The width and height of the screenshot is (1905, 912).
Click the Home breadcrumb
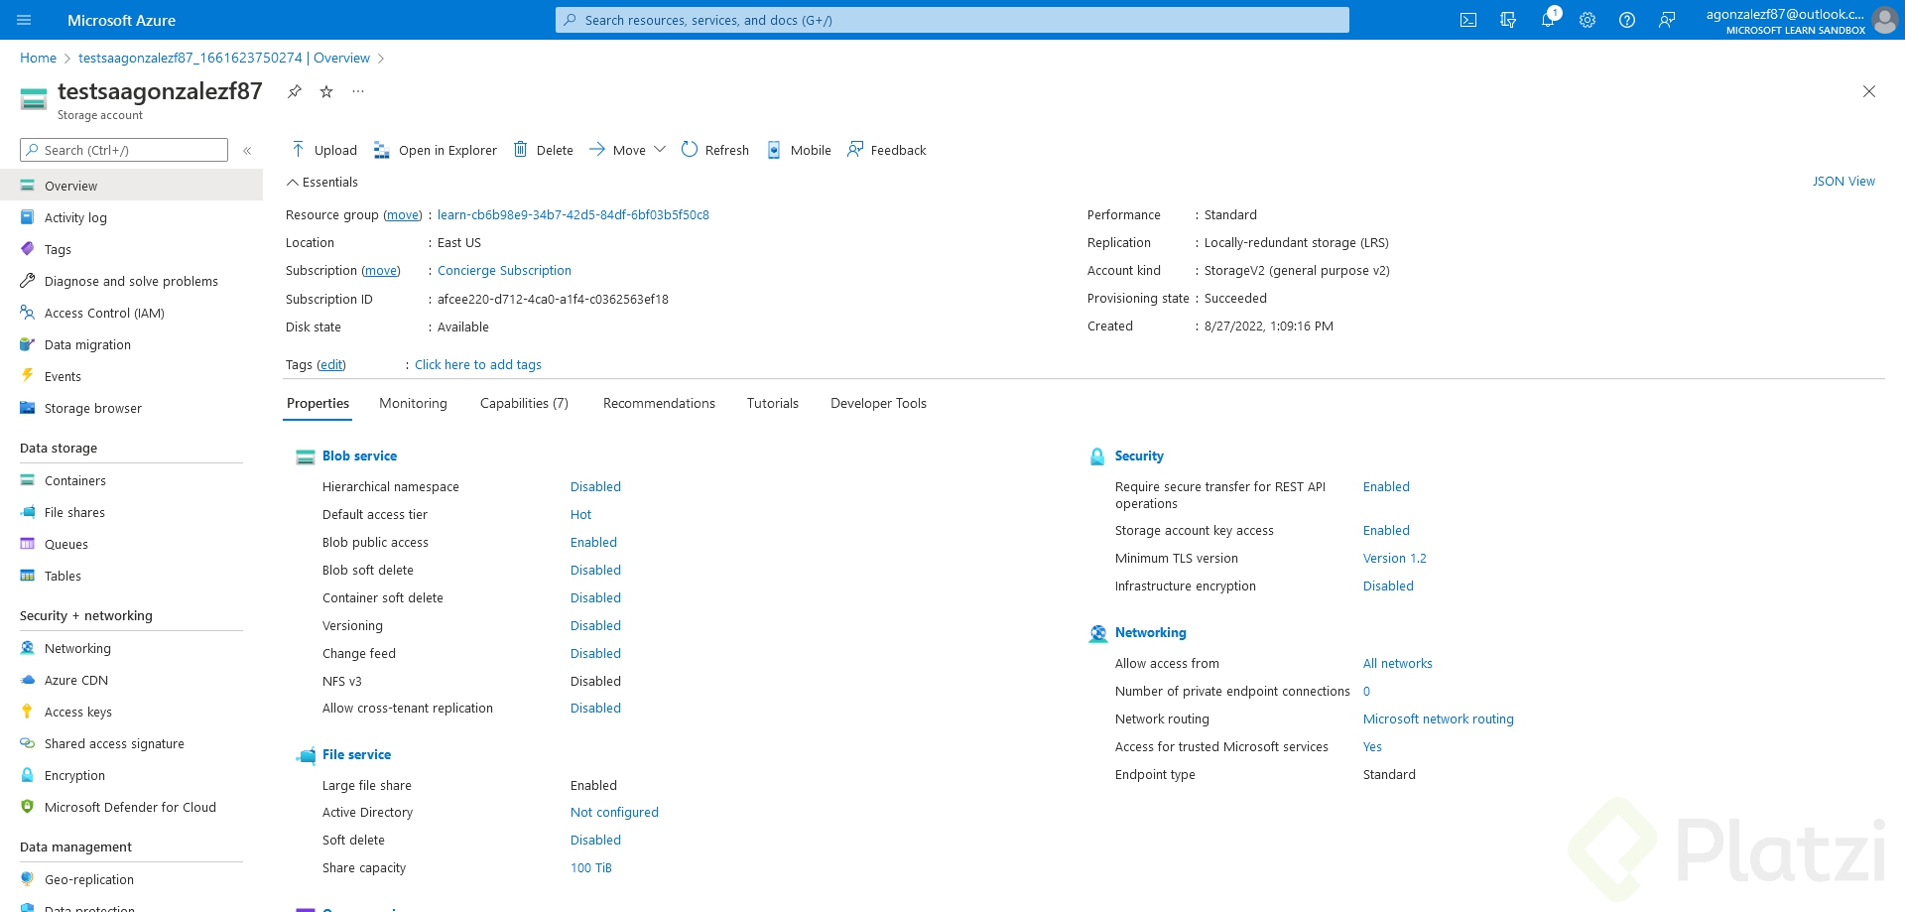pyautogui.click(x=38, y=59)
